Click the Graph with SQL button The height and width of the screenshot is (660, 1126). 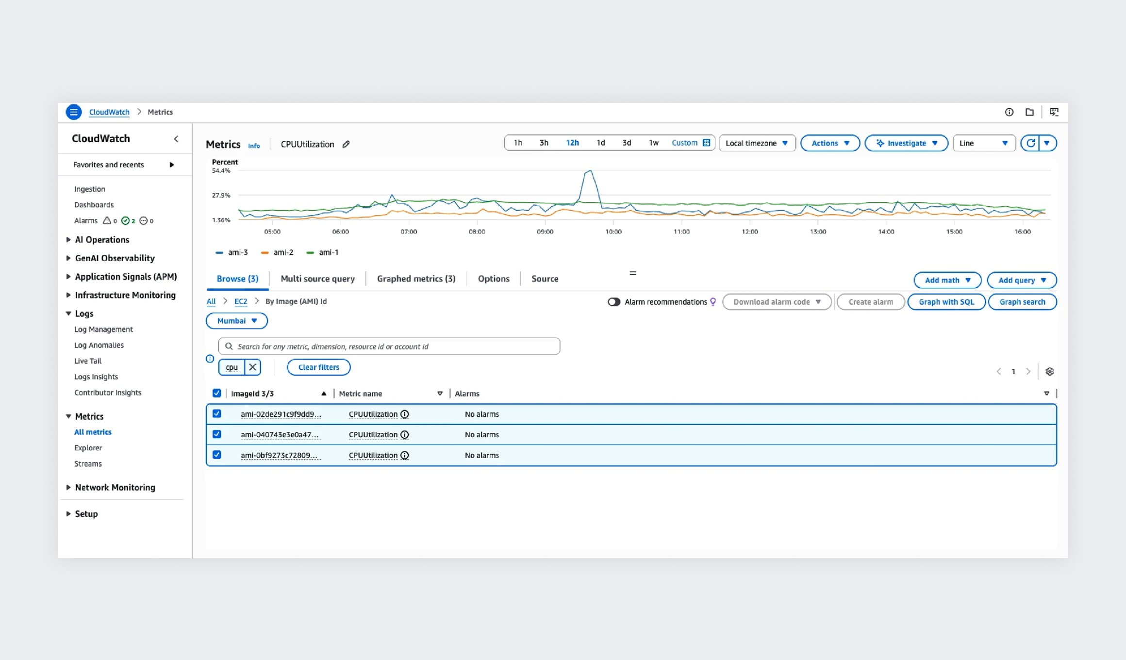[946, 302]
